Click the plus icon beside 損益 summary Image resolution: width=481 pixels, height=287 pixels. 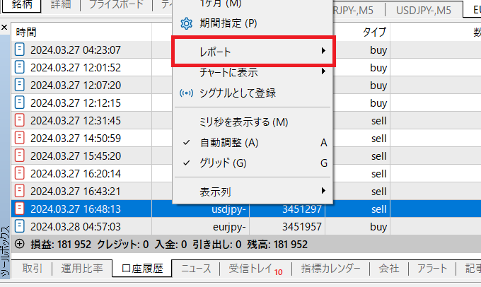click(19, 244)
